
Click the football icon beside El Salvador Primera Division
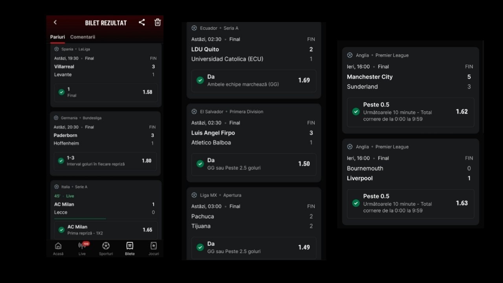pos(194,112)
